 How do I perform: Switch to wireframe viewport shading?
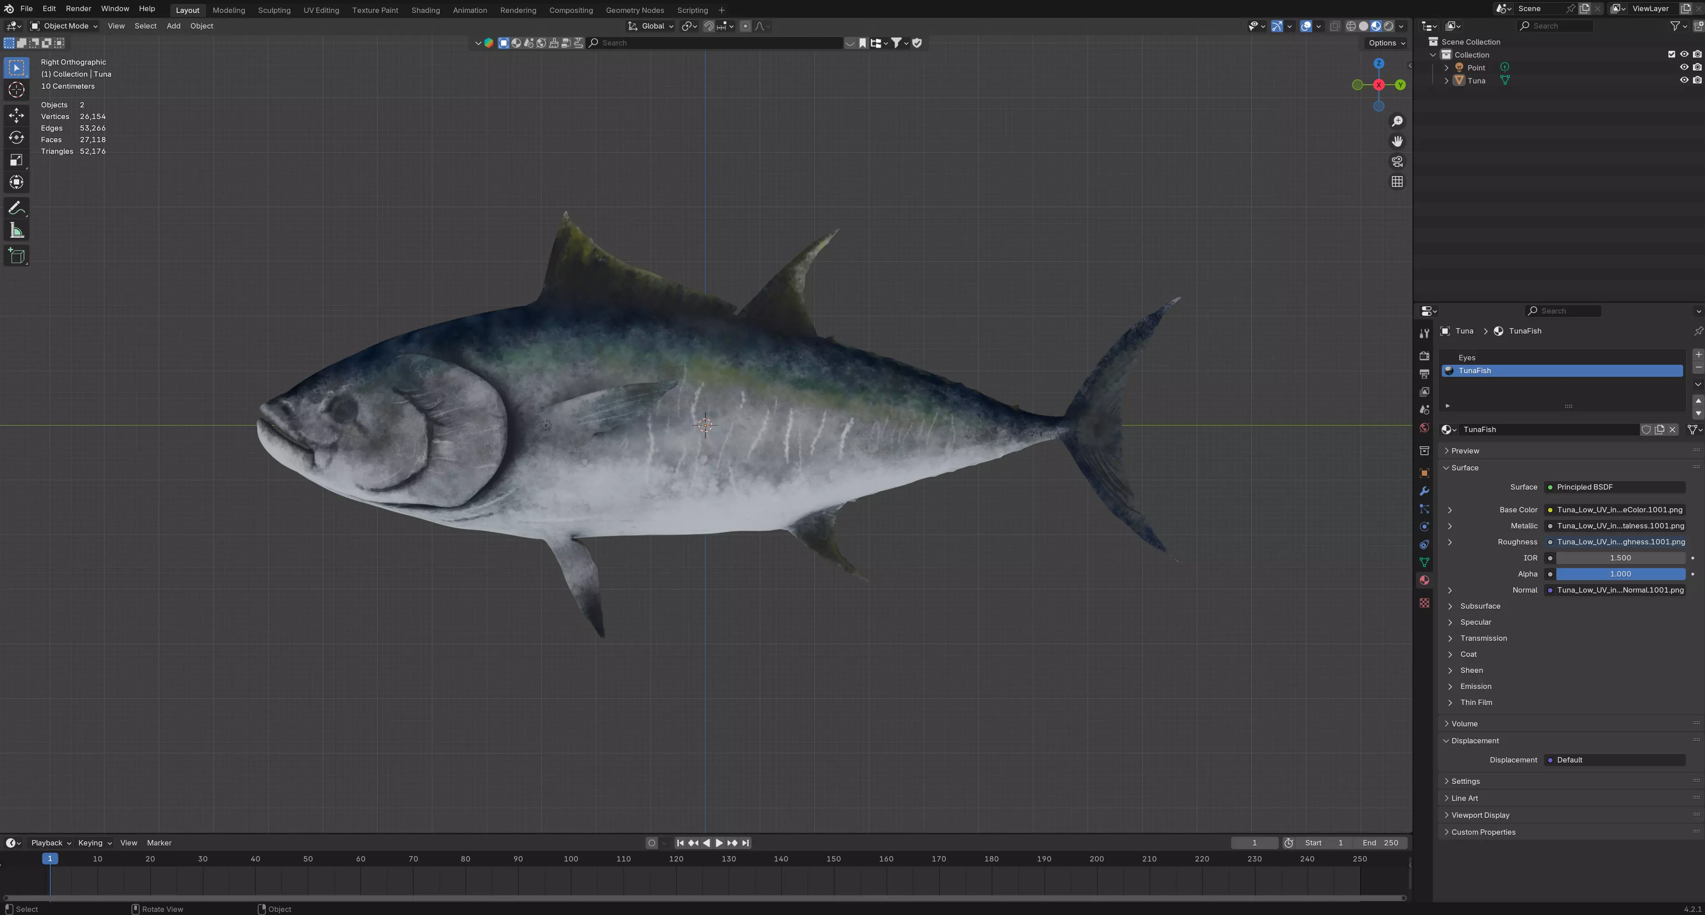coord(1351,26)
